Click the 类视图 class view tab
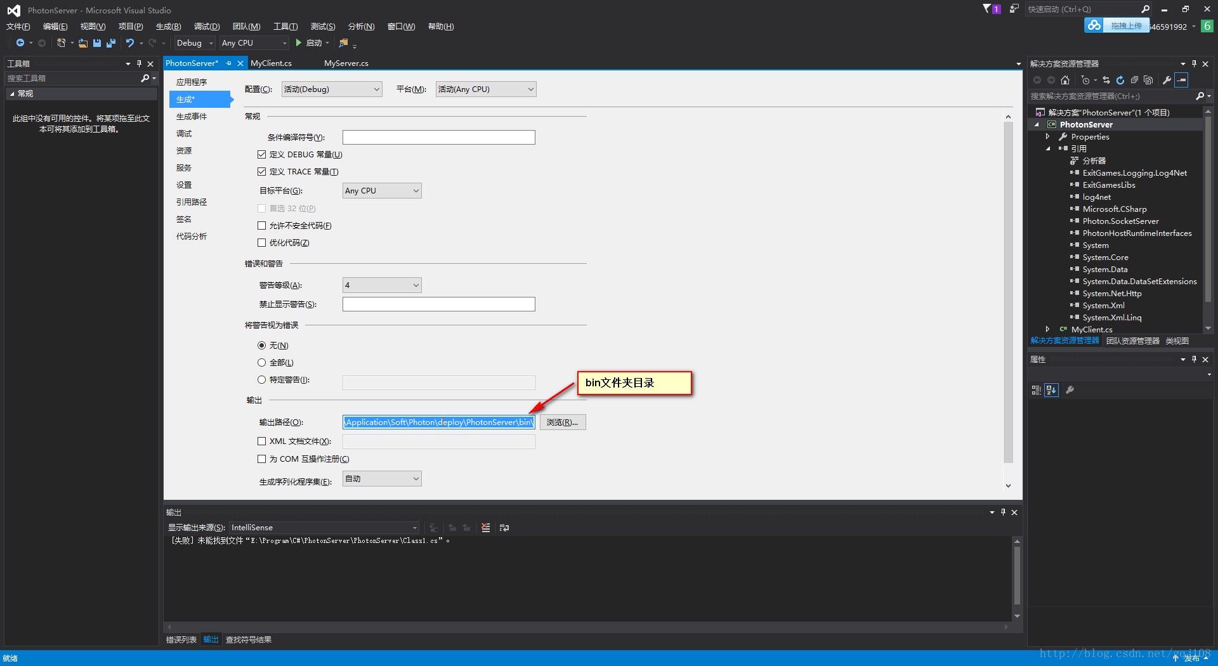Screen dimensions: 1218x666 pos(1177,341)
